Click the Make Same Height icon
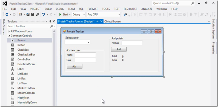The height and width of the screenshot is (107, 218). 175,14
